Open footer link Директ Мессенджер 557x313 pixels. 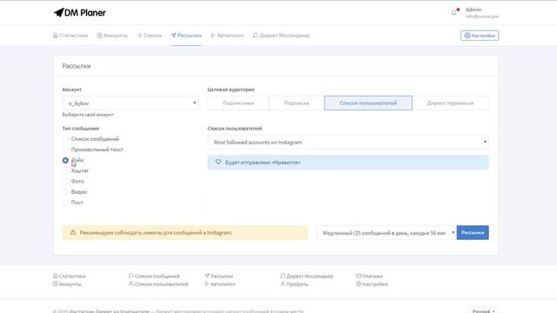307,276
